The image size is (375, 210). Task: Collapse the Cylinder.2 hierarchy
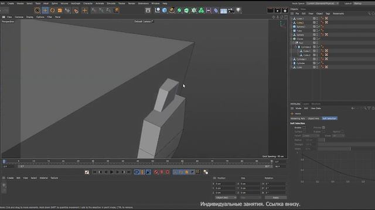(296, 47)
